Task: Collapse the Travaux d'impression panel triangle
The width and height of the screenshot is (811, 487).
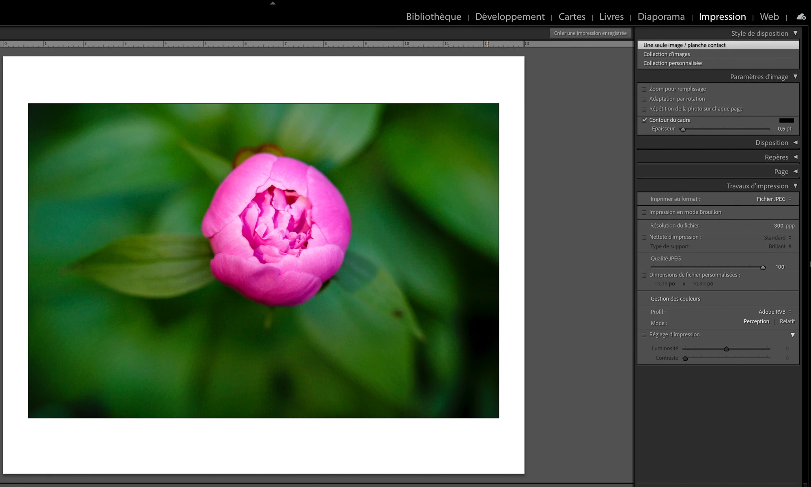Action: tap(795, 186)
